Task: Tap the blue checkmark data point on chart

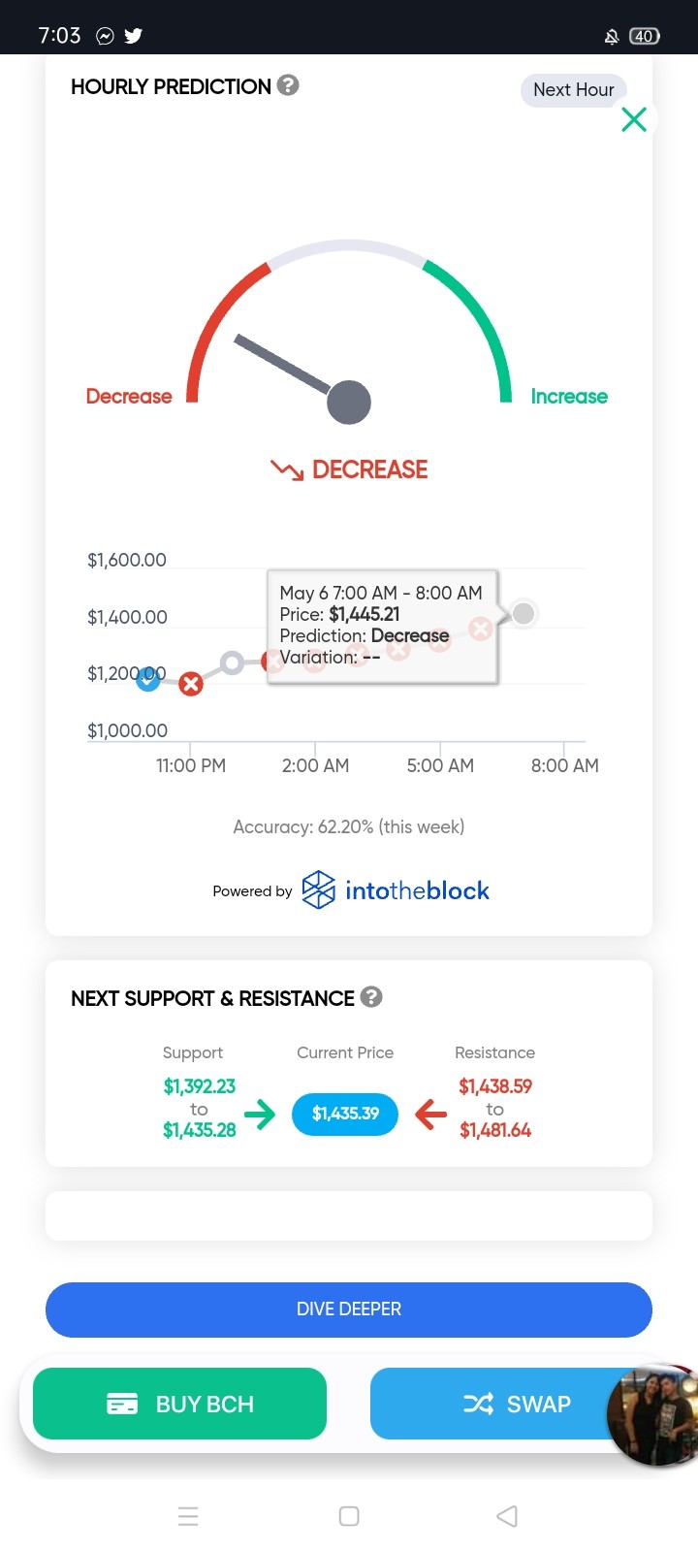Action: (148, 679)
